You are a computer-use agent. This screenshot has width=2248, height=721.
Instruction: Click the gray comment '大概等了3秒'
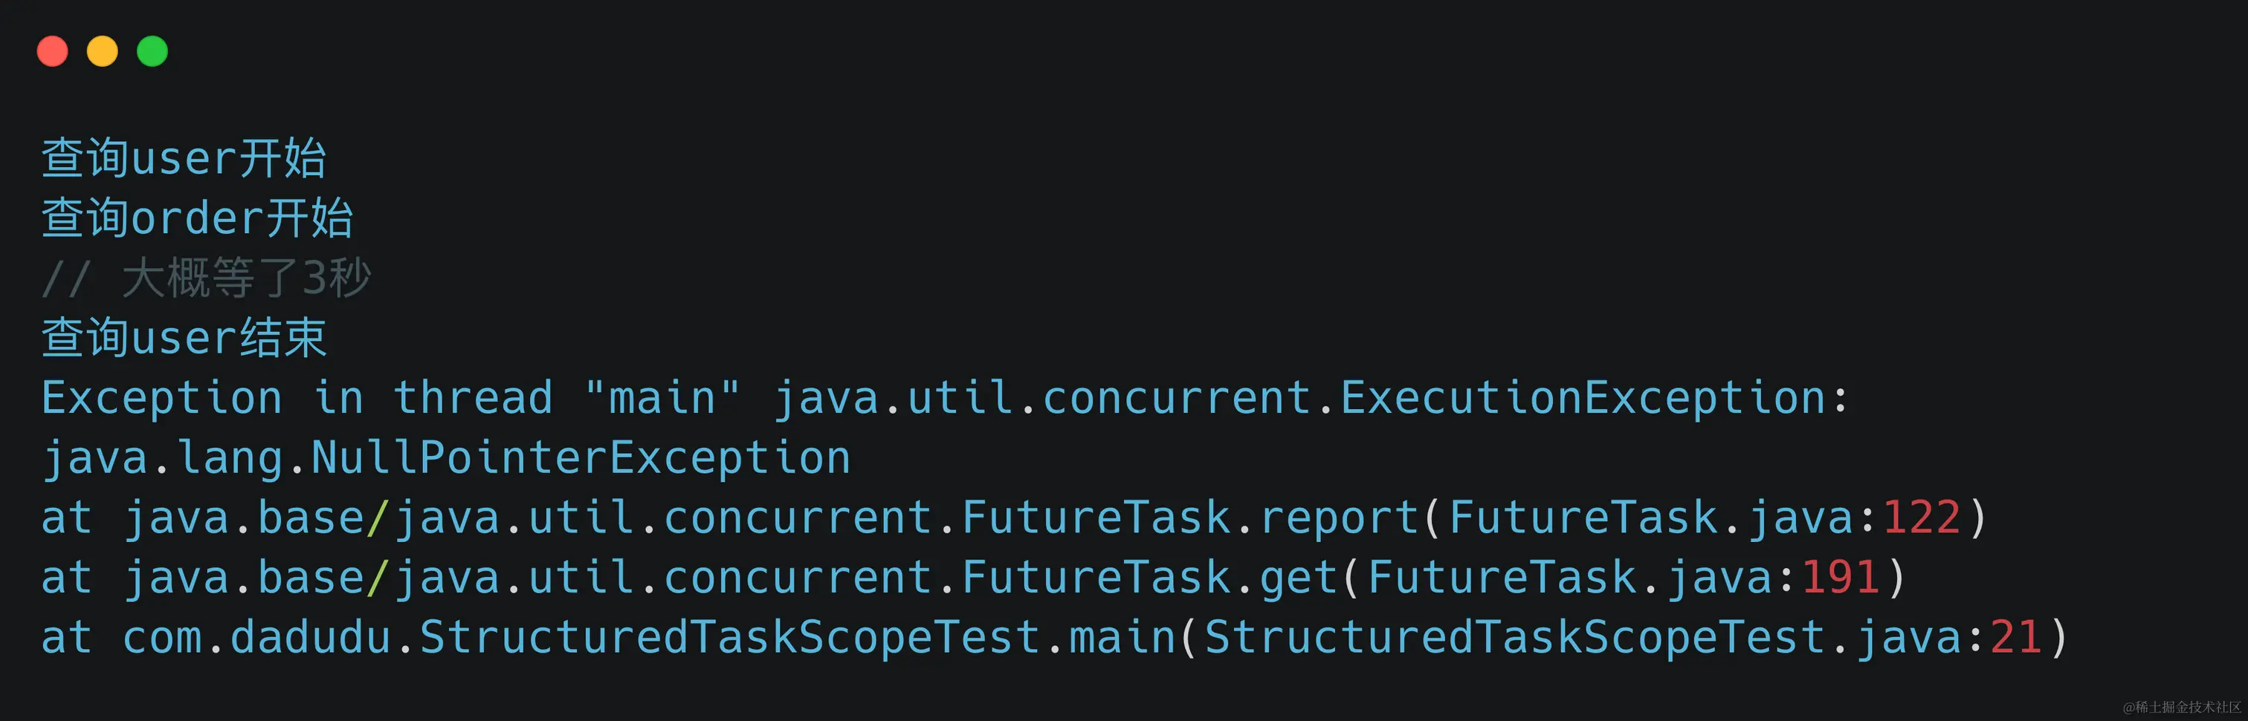click(x=247, y=278)
